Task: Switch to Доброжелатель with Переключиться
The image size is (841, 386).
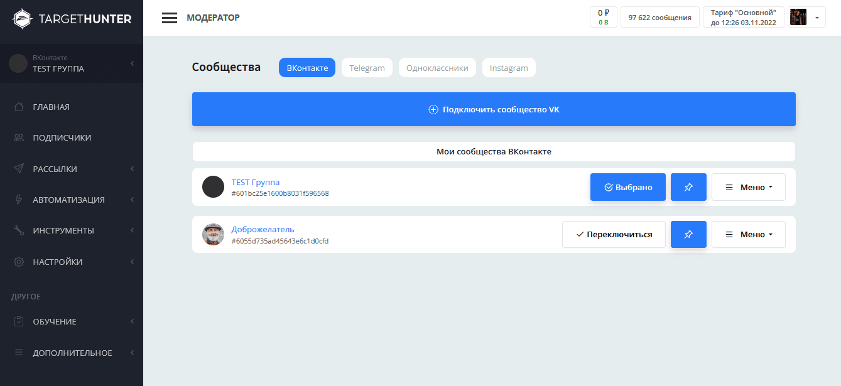Action: pos(613,234)
